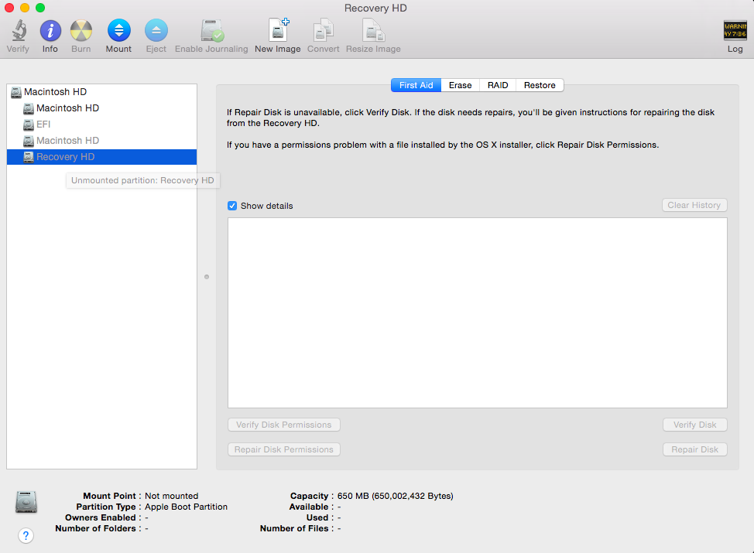Select the top-level Macintosh HD disk

(102, 92)
